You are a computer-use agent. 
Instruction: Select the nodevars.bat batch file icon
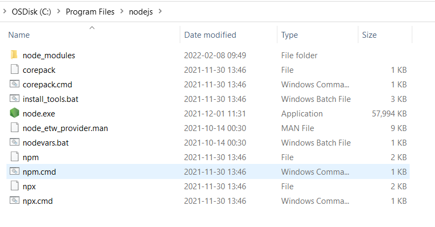(15, 142)
